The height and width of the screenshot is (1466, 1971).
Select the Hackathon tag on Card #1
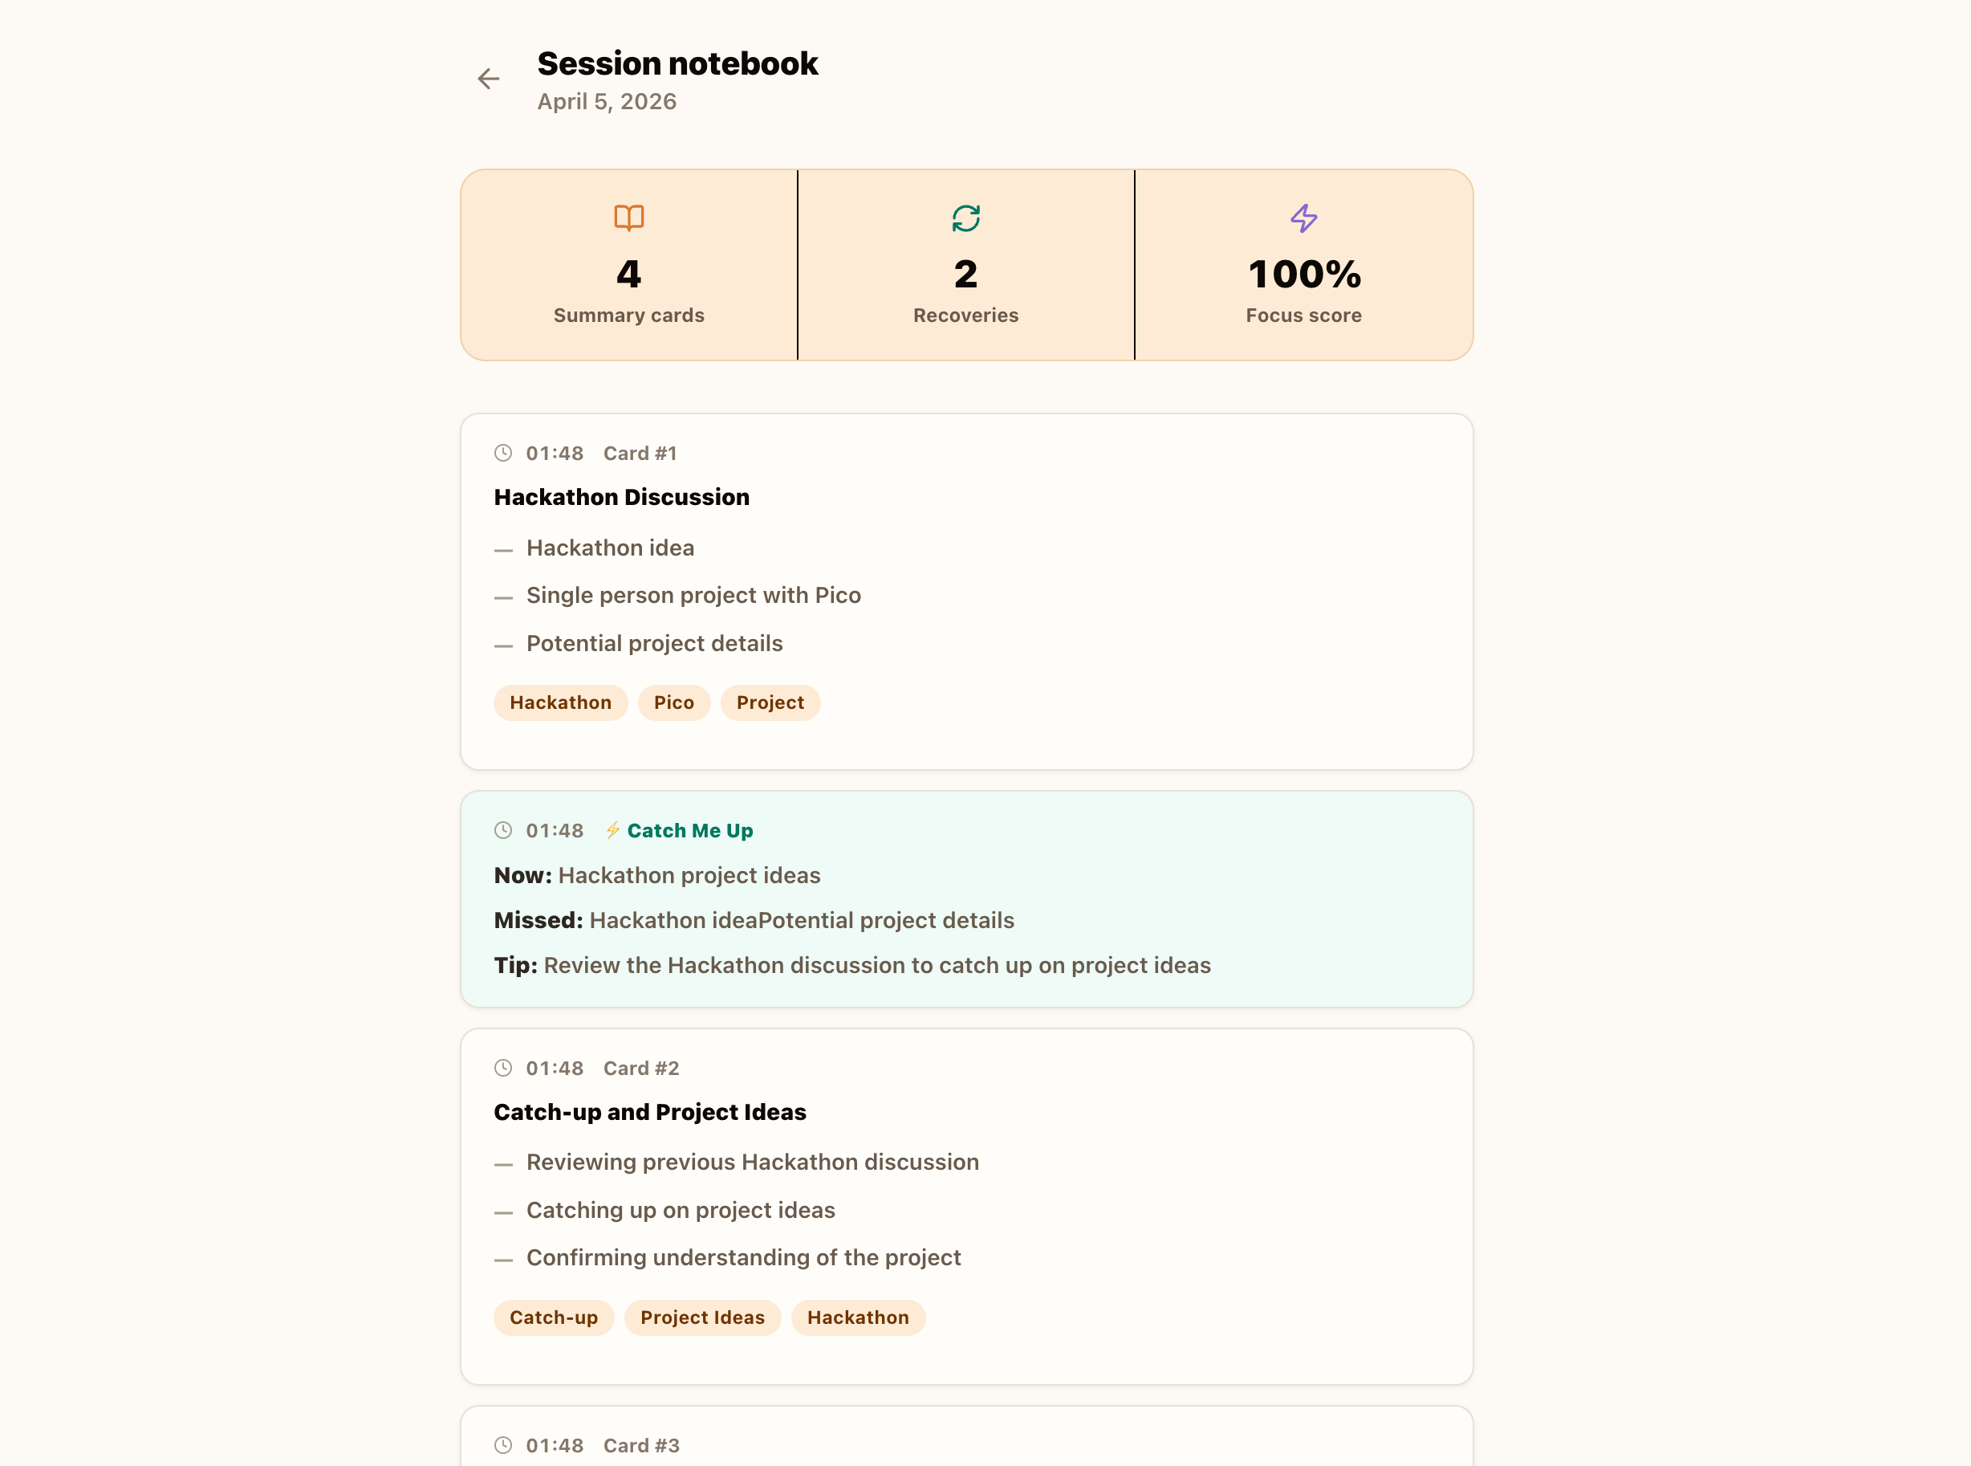[x=559, y=702]
